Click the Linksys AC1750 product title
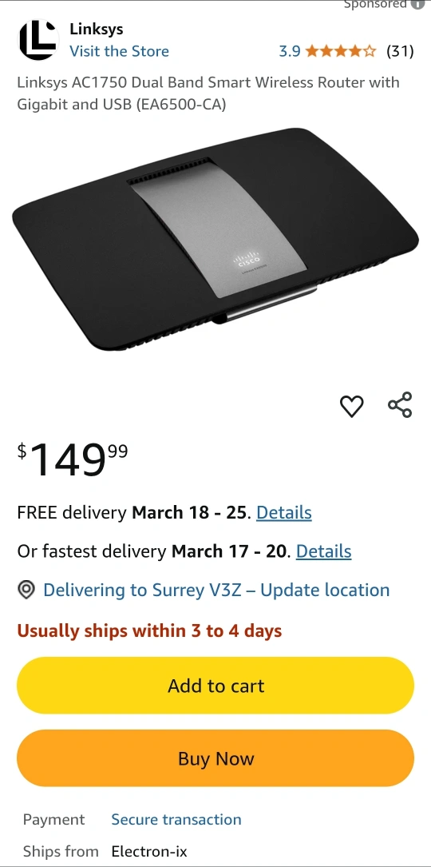 pyautogui.click(x=208, y=93)
